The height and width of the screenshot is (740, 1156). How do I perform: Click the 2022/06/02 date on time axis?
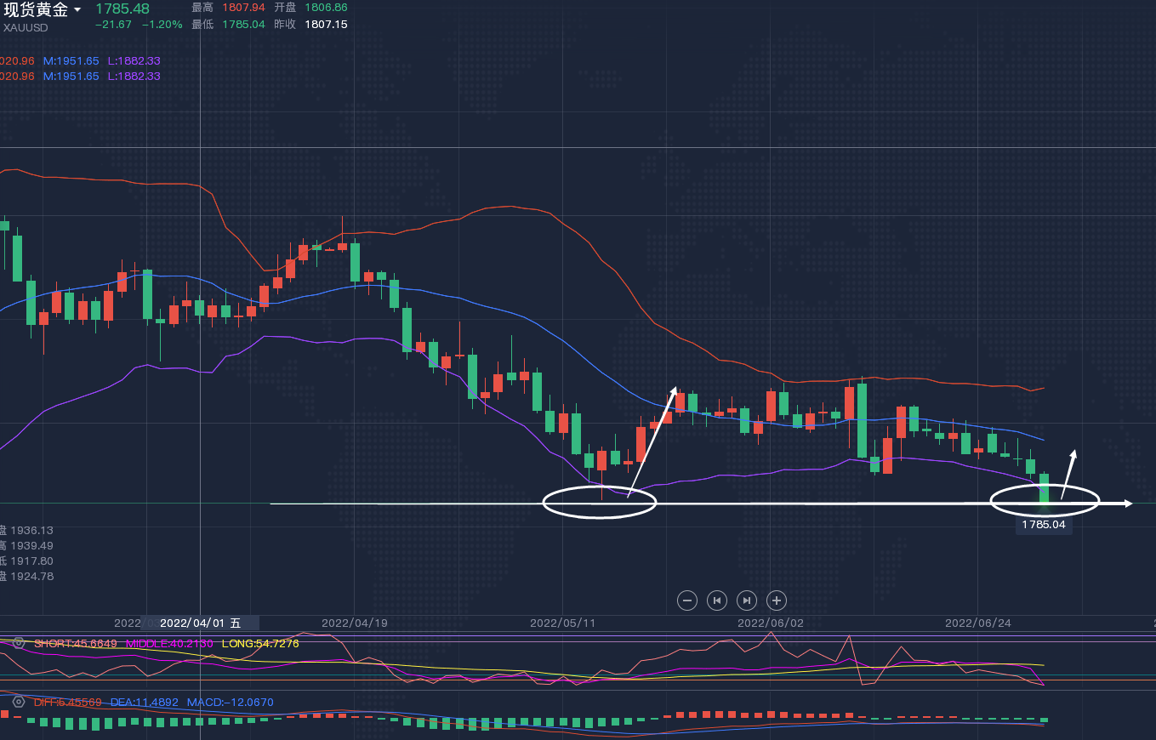pos(770,623)
